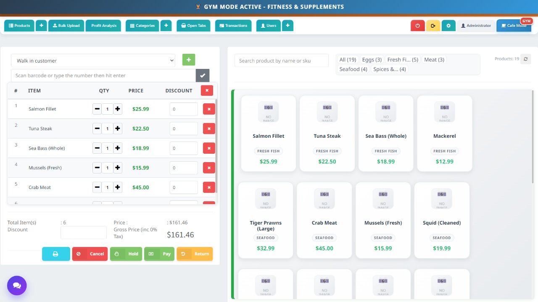Select the Eggs category filter
The width and height of the screenshot is (538, 302).
click(x=372, y=60)
